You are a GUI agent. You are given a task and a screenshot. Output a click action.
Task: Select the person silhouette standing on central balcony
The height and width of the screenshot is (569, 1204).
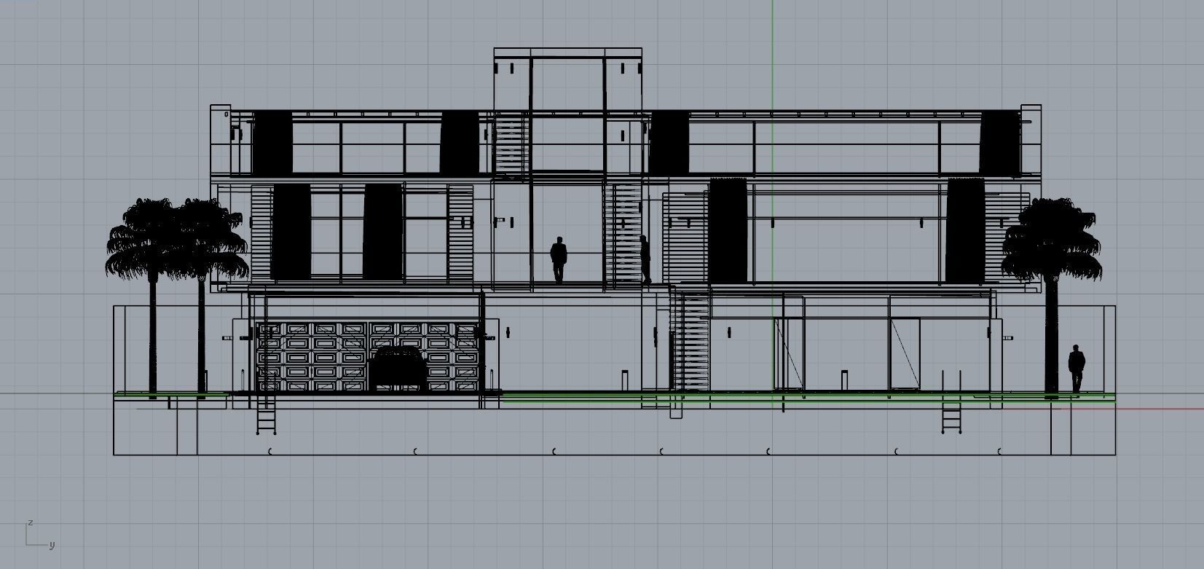point(559,259)
